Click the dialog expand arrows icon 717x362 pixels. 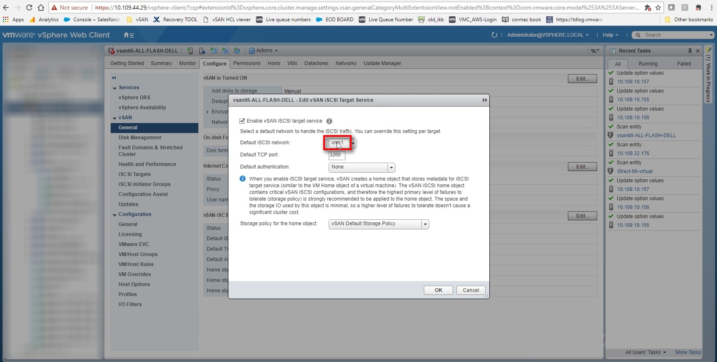[484, 100]
